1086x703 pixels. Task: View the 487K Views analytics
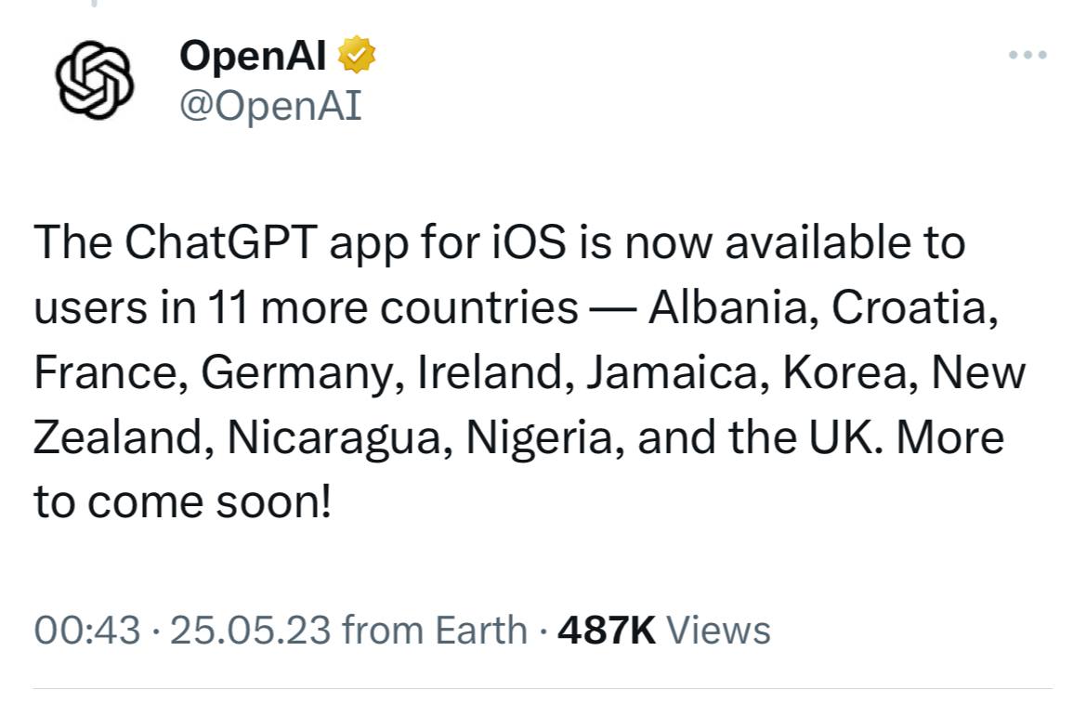click(663, 631)
